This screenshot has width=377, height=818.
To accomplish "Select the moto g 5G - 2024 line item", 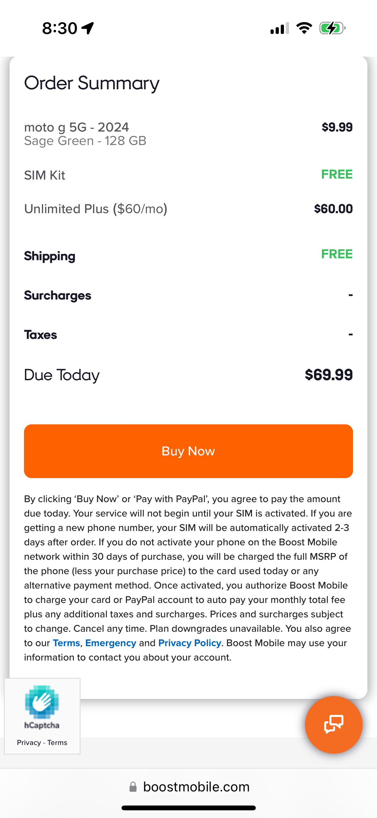I will [76, 127].
